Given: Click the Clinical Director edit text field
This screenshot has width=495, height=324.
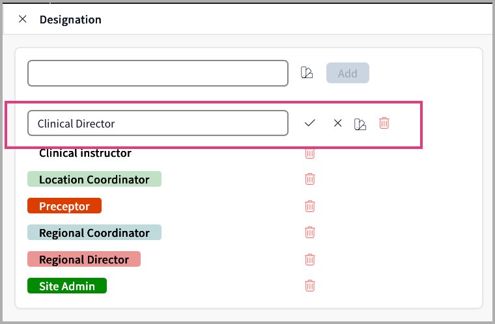Looking at the screenshot, I should click(x=158, y=123).
